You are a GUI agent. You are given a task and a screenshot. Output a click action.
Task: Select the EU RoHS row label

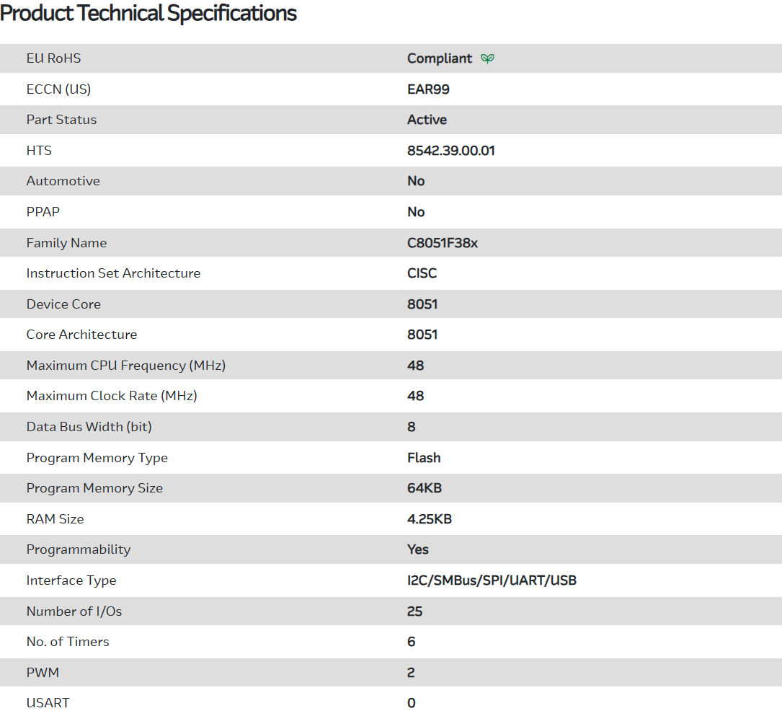click(53, 58)
